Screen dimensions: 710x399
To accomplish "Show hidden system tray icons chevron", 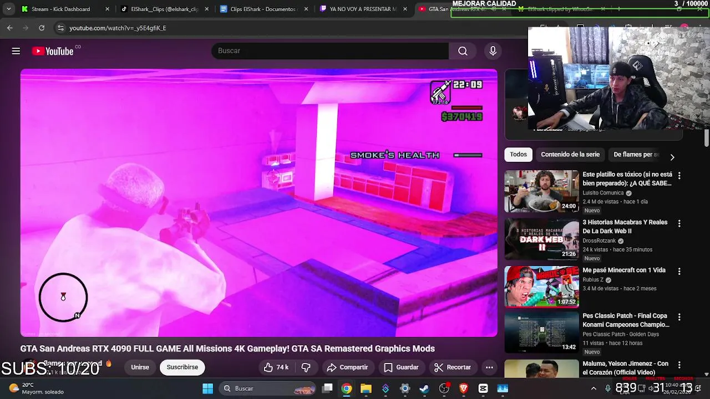I will click(x=594, y=388).
